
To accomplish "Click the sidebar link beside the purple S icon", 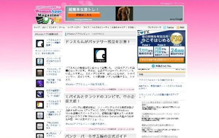I will pyautogui.click(x=54, y=81).
